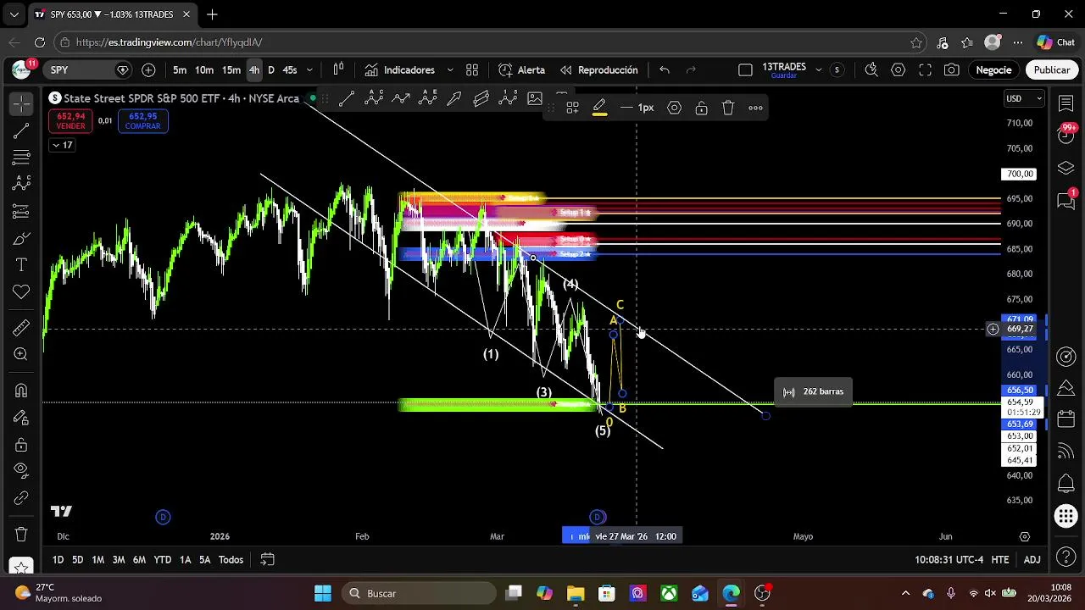Lock the selected drawing

(x=702, y=108)
